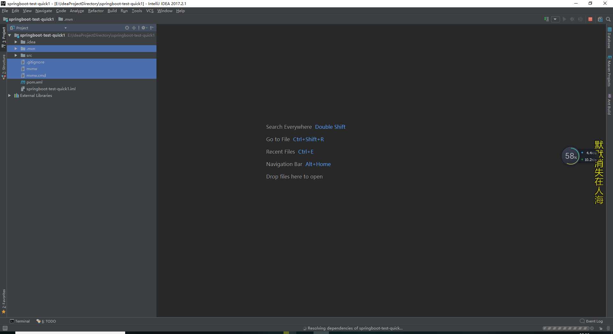Expand the .idea folder

click(16, 42)
